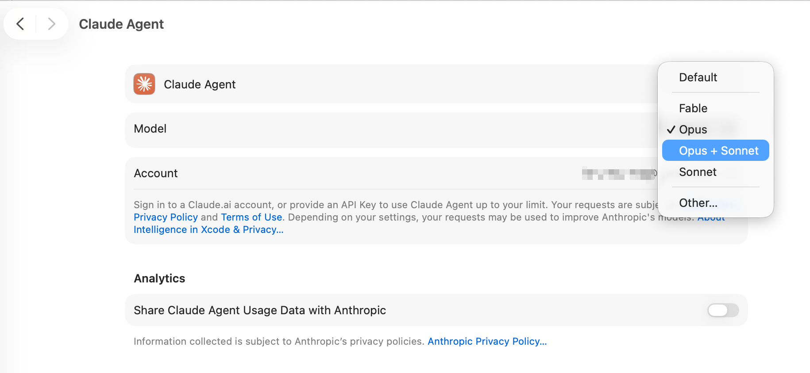Open the Privacy Policy link
The width and height of the screenshot is (810, 373).
click(x=166, y=217)
